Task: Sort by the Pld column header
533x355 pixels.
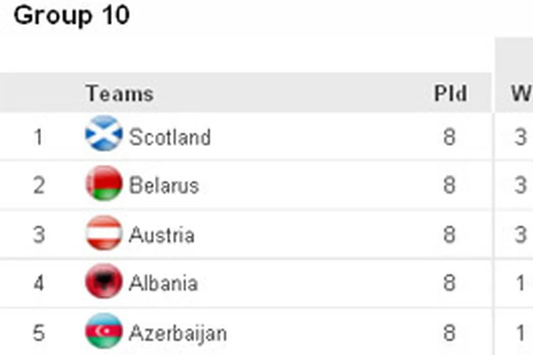Action: (x=450, y=94)
